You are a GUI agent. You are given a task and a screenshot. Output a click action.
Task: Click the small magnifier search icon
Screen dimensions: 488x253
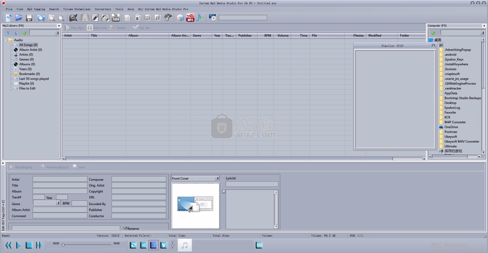61,18
